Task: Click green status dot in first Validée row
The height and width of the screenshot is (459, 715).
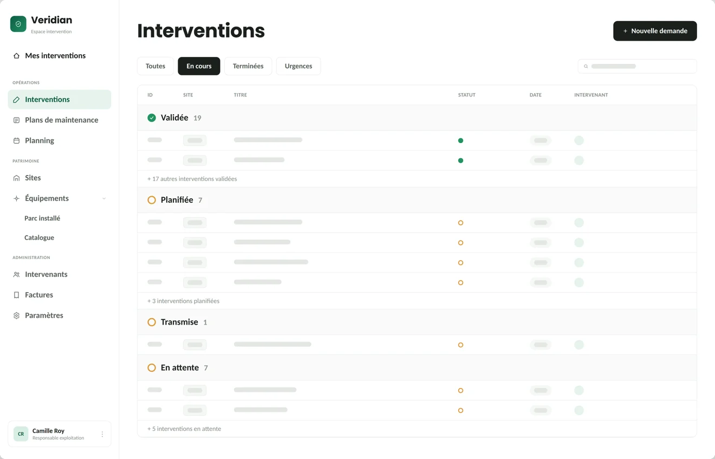Action: point(460,141)
